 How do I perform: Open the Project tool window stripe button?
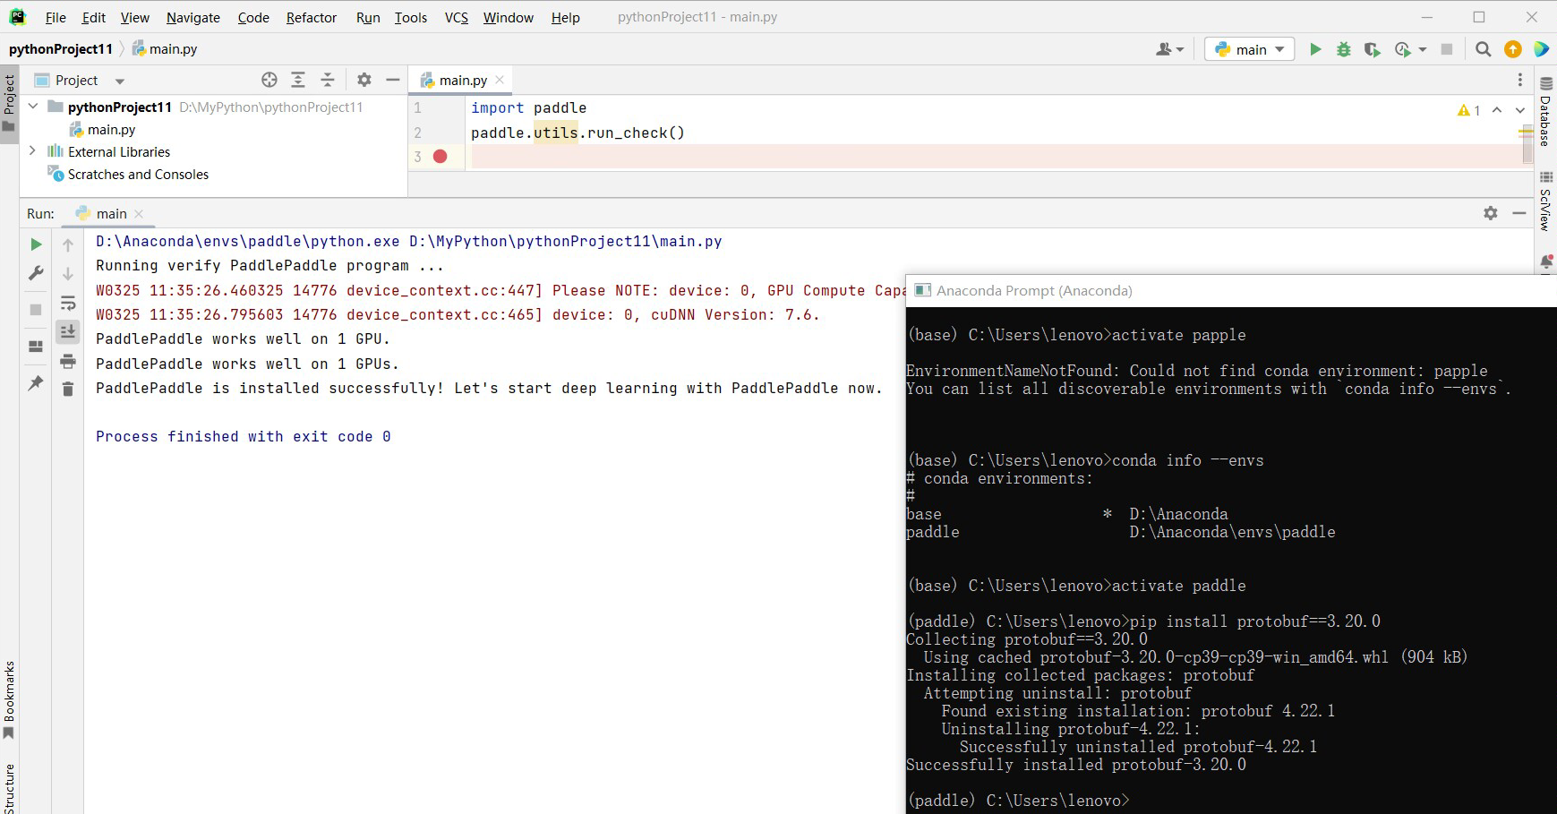coord(9,103)
